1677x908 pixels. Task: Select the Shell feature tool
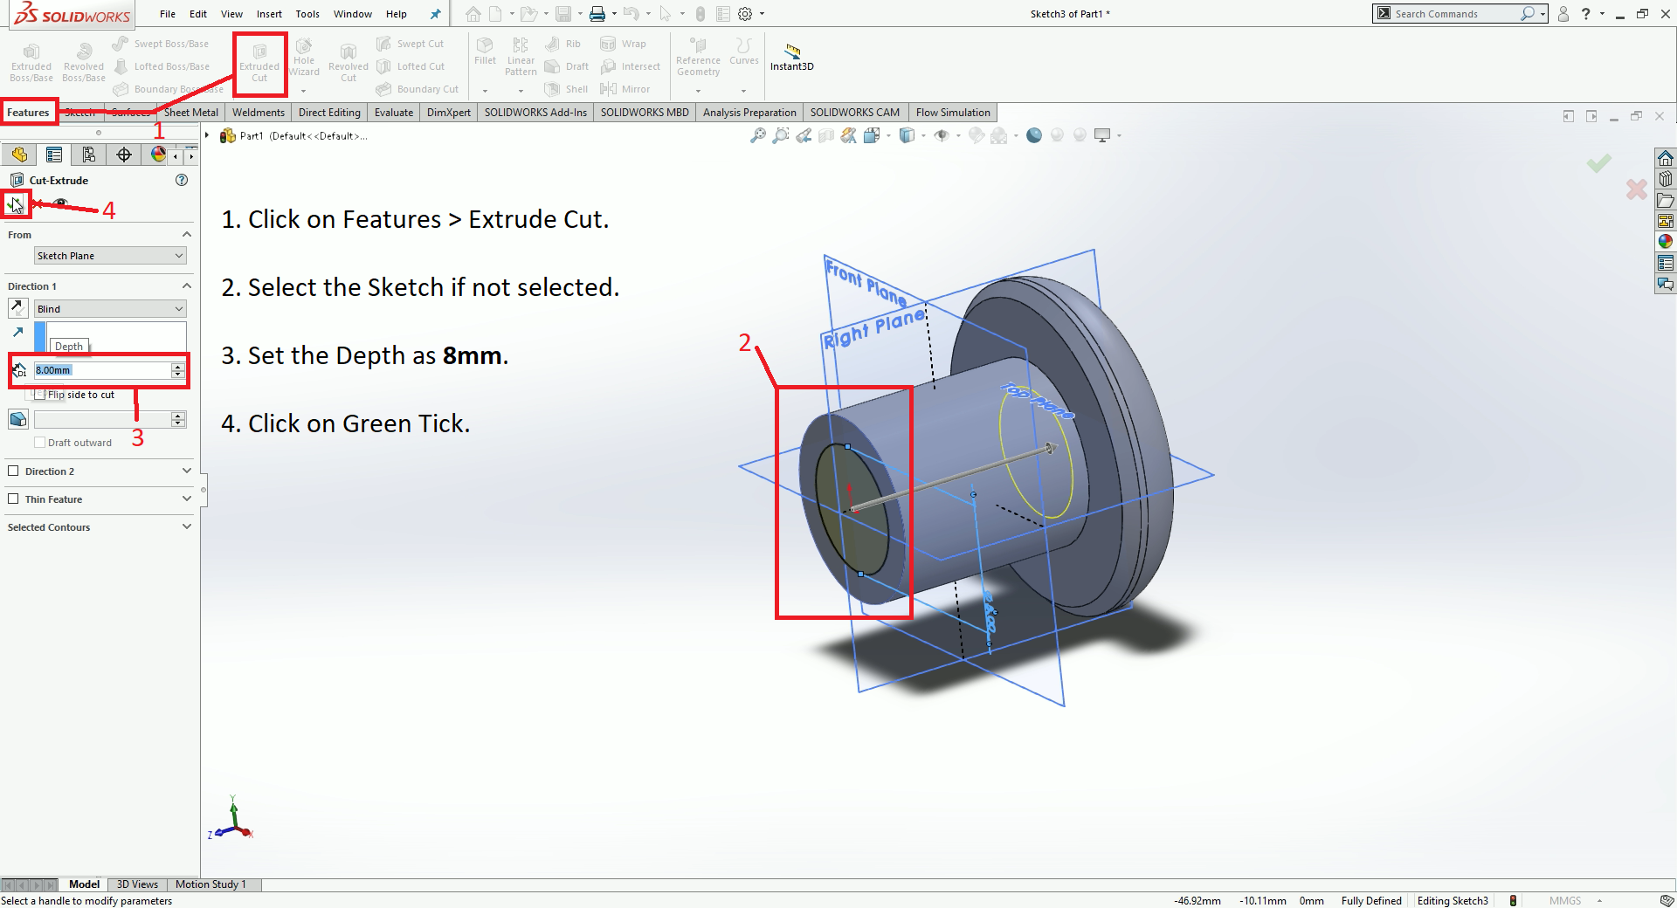(566, 89)
